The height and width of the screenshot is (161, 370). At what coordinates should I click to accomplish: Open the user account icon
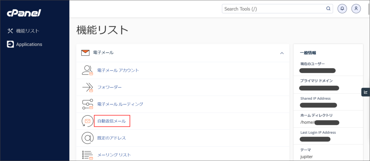(356, 9)
